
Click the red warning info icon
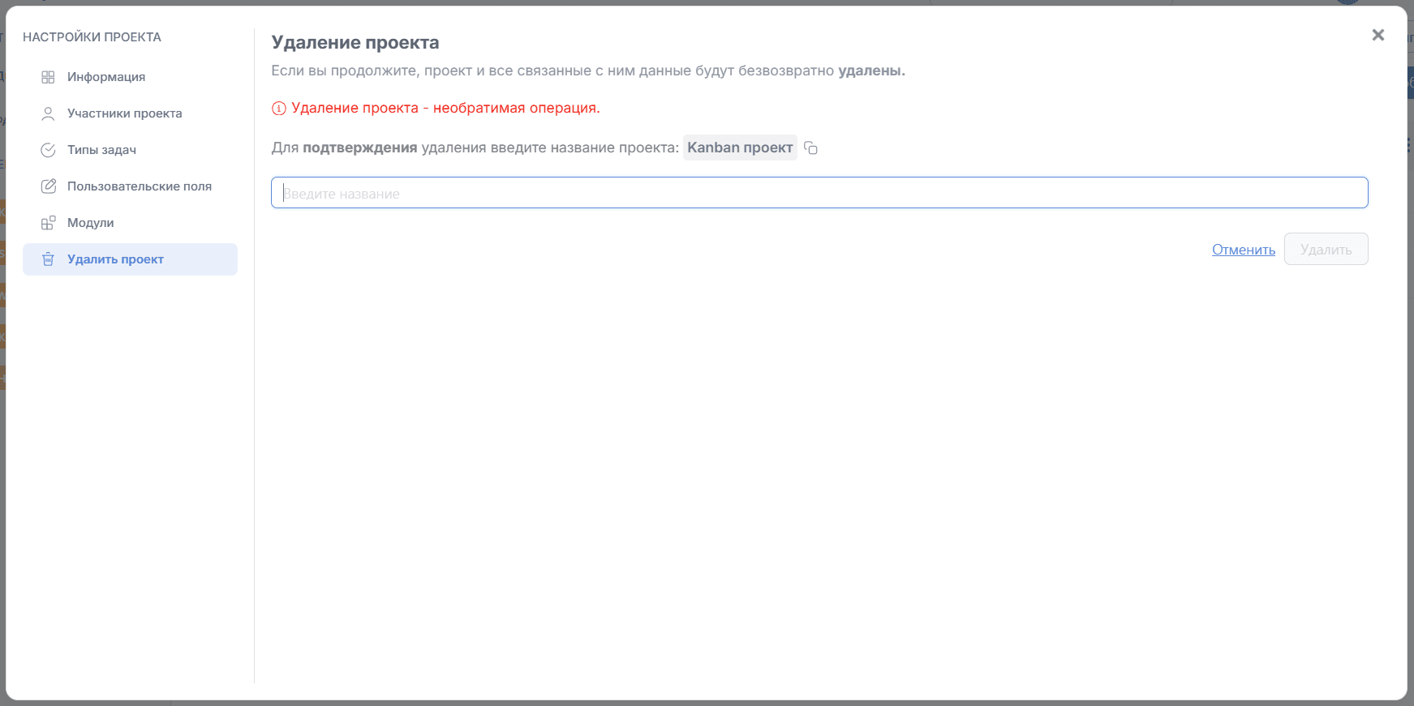coord(278,109)
